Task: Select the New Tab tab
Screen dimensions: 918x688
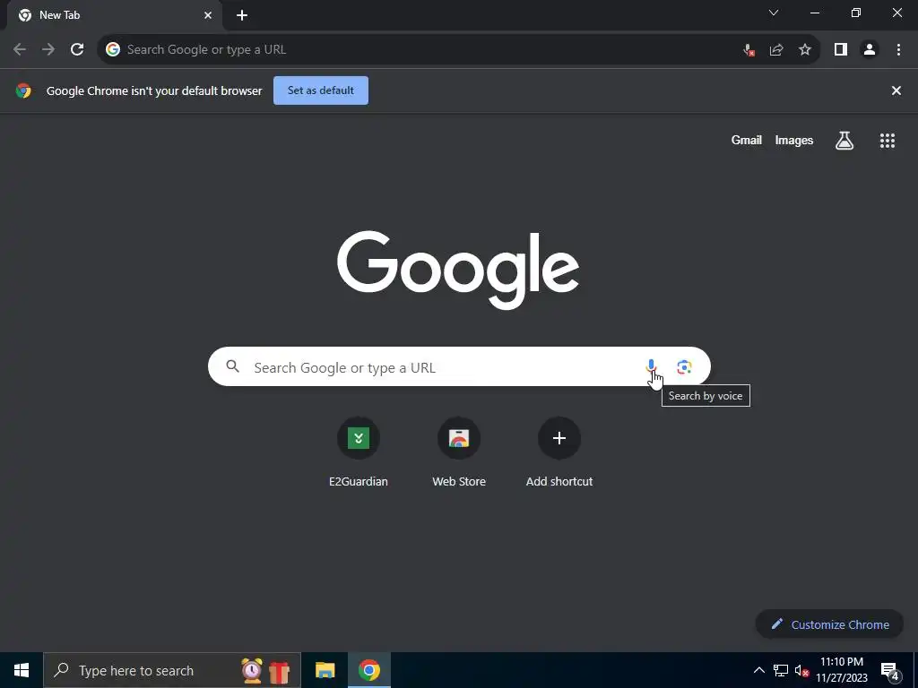Action: (x=115, y=15)
